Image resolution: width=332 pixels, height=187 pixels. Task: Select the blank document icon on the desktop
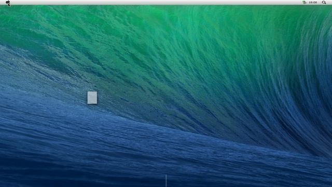click(x=92, y=98)
